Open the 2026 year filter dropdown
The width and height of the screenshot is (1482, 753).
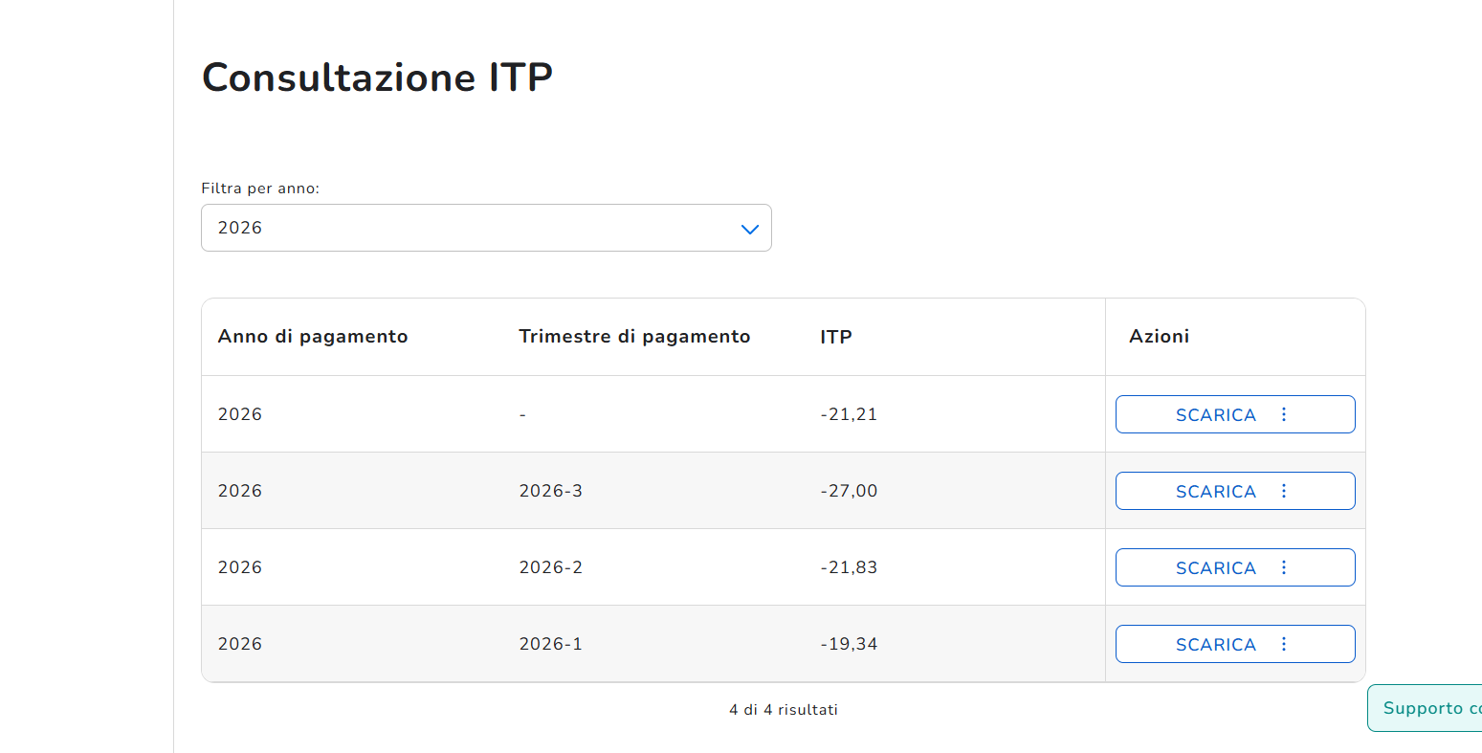(486, 228)
